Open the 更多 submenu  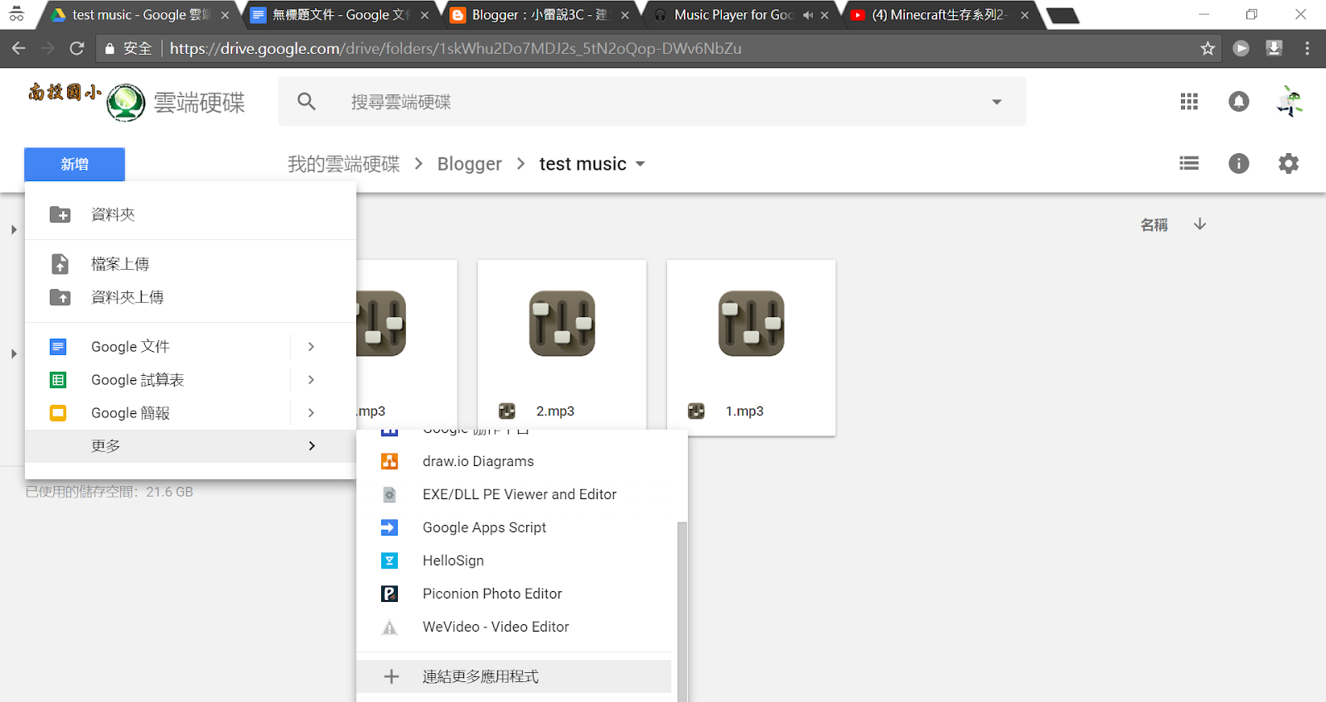[191, 446]
